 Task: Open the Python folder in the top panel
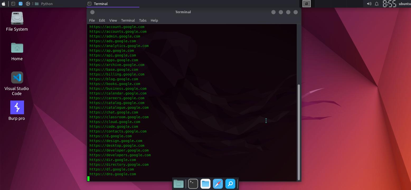pos(44,4)
